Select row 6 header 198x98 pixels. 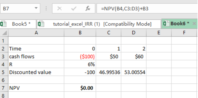click(4, 80)
